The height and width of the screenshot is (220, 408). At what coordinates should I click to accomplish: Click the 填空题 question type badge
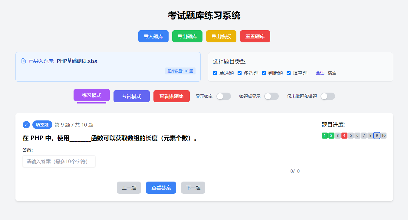point(42,125)
